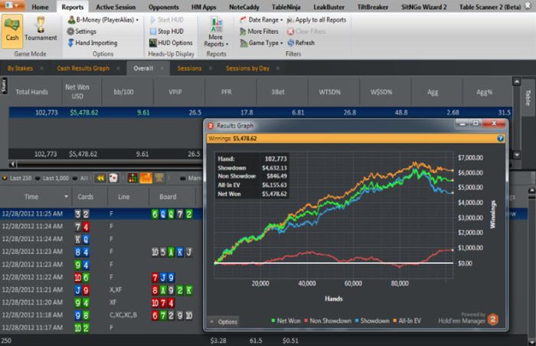Click Apply to all Reports
The image size is (536, 346).
(316, 20)
